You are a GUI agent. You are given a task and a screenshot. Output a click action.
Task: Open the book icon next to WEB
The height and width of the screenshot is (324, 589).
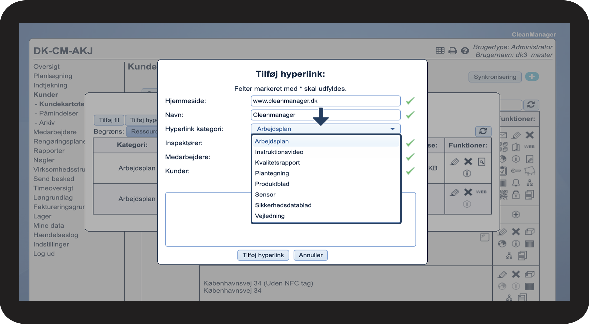tap(516, 147)
